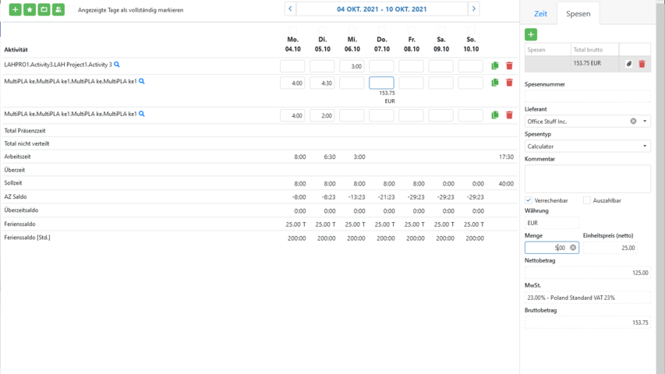Click the green star favorites button
Image resolution: width=665 pixels, height=374 pixels.
[x=30, y=9]
